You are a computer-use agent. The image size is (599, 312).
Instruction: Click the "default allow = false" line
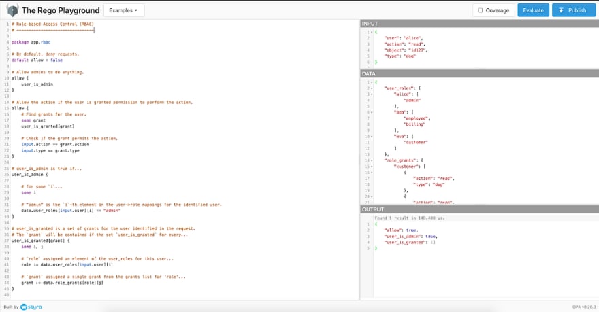click(37, 60)
